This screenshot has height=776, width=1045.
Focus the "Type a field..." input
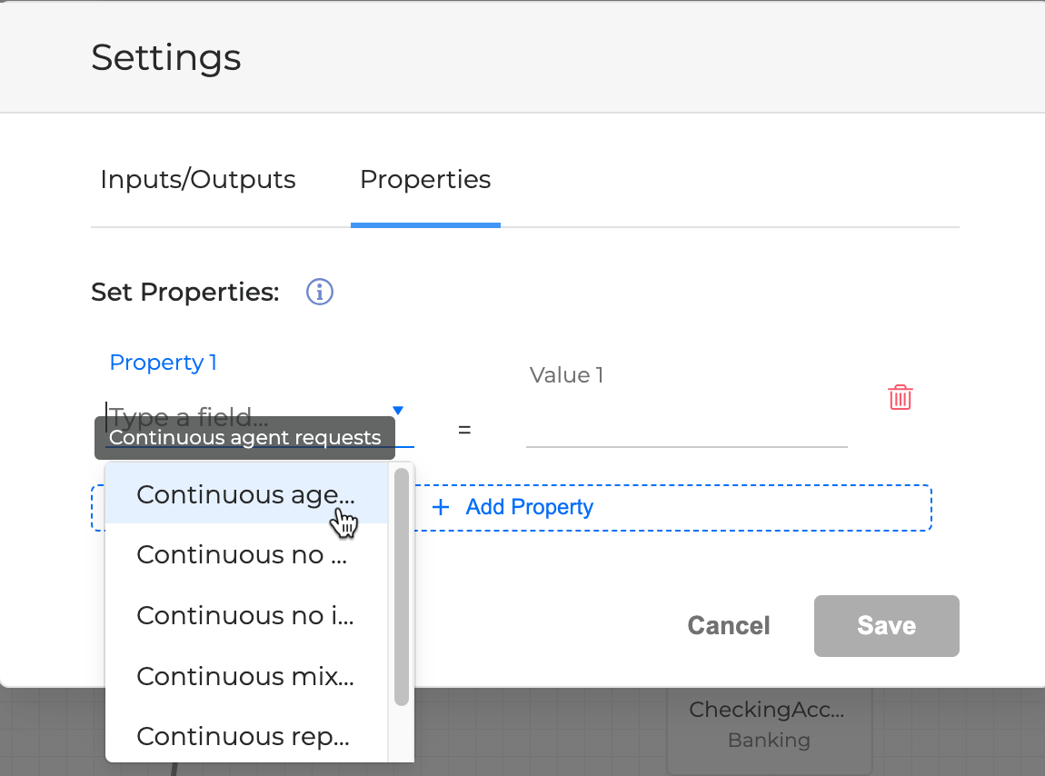point(245,418)
